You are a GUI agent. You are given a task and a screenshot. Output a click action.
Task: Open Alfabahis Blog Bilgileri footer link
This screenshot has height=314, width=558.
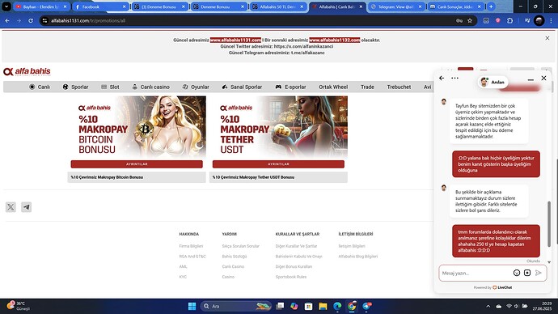(358, 257)
